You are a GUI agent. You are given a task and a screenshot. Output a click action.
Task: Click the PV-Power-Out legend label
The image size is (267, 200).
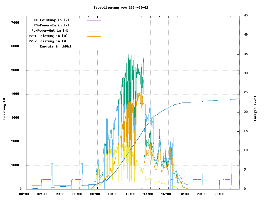tap(50, 31)
